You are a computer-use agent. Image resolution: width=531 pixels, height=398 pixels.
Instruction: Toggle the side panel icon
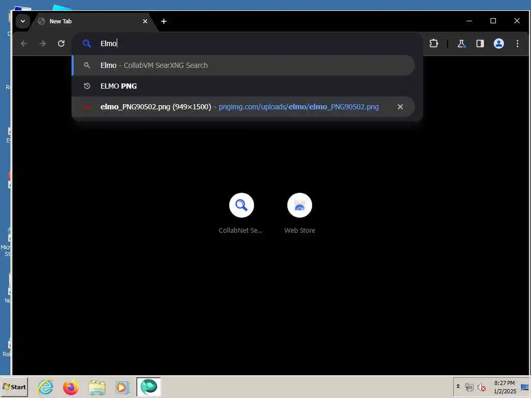tap(480, 44)
